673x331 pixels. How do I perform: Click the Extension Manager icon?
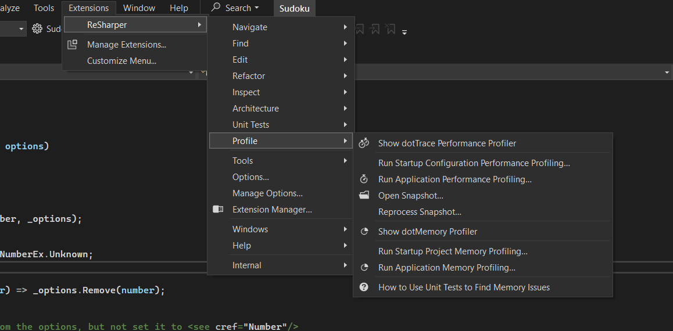pyautogui.click(x=218, y=209)
